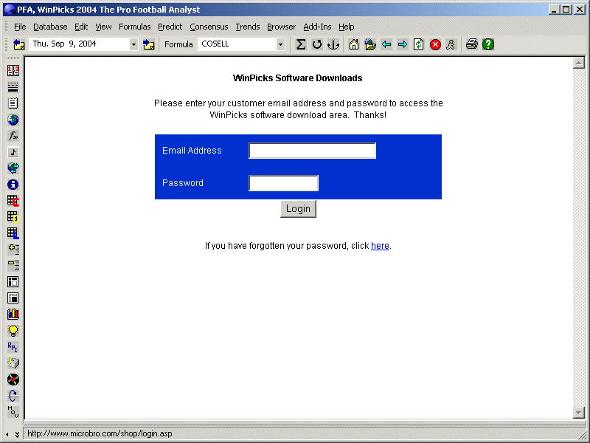590x443 pixels.
Task: Click the minus list sidebar icon
Action: [x=13, y=265]
